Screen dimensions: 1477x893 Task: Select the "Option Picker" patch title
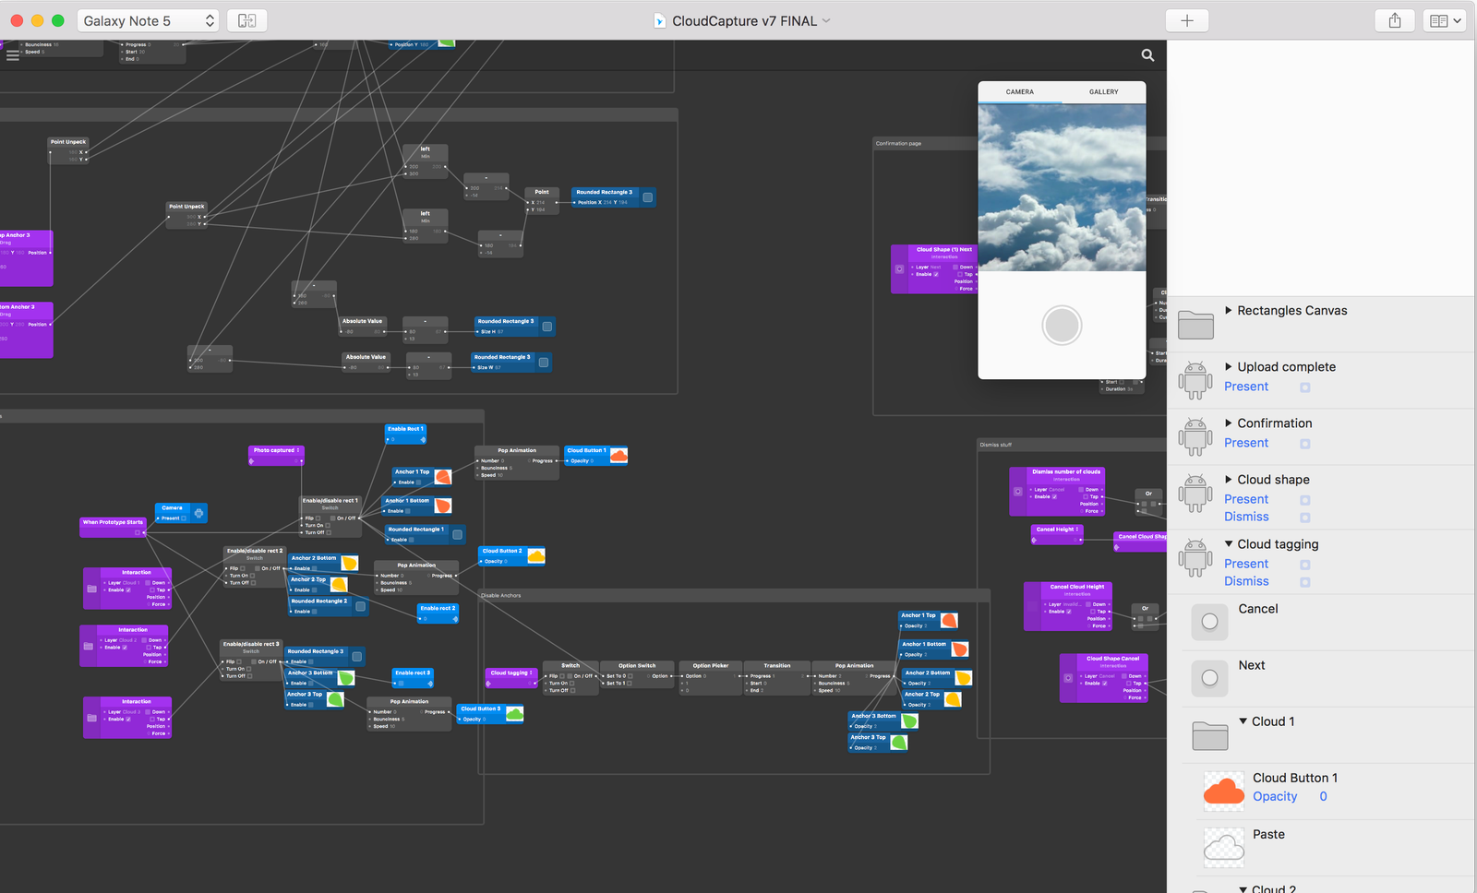[x=711, y=665]
